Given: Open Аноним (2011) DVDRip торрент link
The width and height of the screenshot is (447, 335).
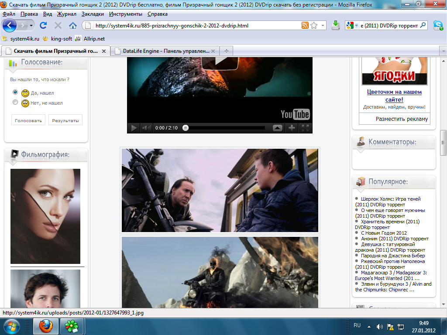Looking at the screenshot, I should coord(395,239).
